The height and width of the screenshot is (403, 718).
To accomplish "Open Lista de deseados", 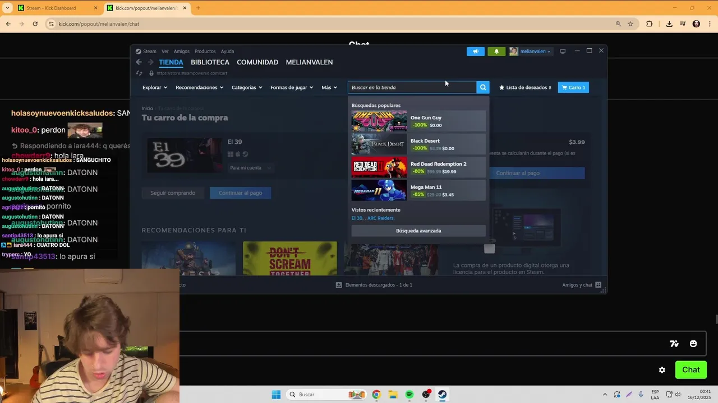I will click(525, 87).
